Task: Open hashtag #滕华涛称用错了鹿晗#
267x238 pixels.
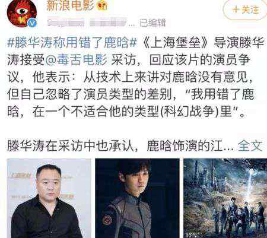Action: click(72, 43)
